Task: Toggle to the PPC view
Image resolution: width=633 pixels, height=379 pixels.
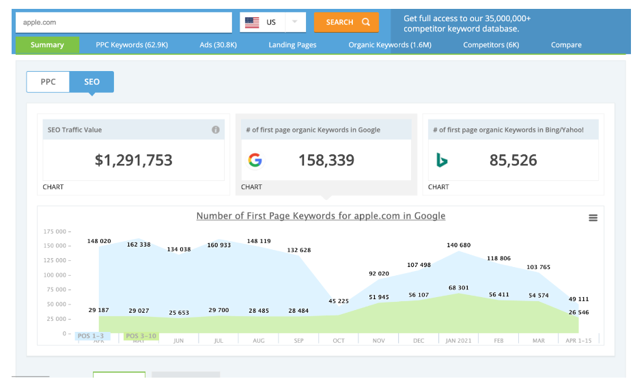Action: click(48, 82)
